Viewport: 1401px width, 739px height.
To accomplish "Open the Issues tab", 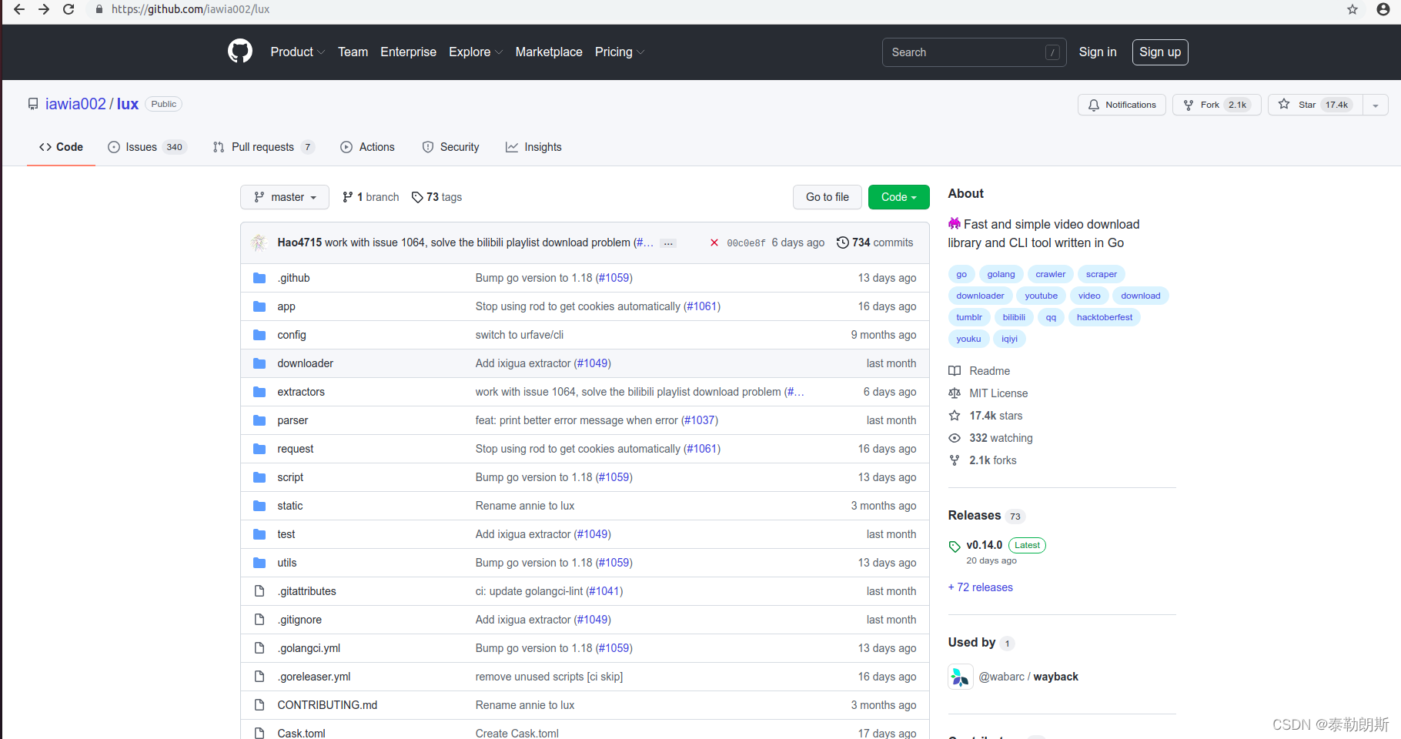I will click(x=147, y=147).
